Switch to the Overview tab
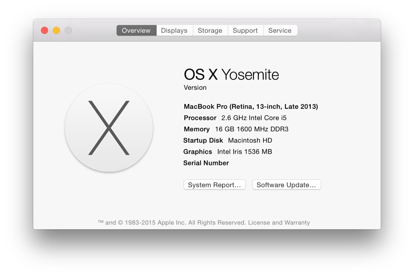The height and width of the screenshot is (277, 414). point(136,30)
